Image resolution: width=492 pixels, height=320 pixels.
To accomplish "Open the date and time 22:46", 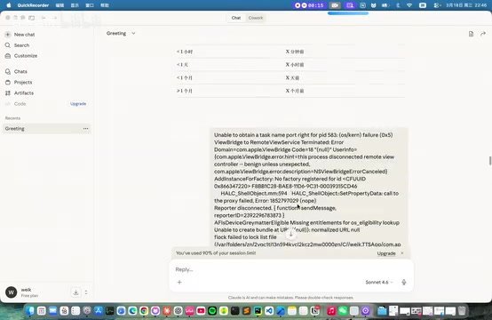I will point(466,5).
